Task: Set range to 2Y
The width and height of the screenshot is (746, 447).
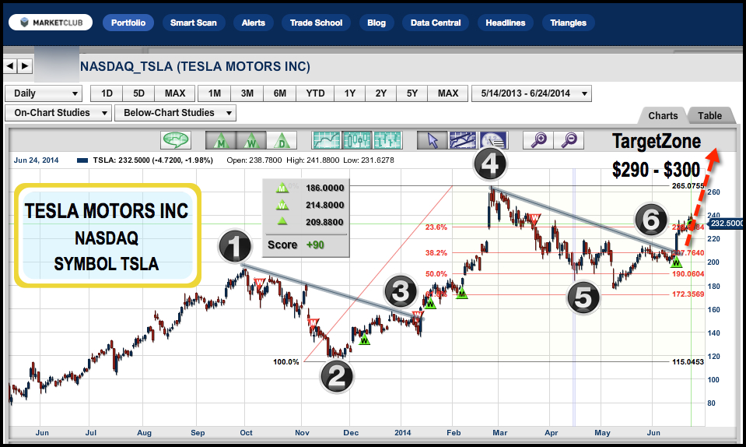Action: click(380, 93)
